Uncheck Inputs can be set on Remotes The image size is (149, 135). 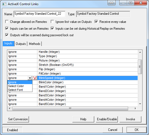click(x=7, y=29)
